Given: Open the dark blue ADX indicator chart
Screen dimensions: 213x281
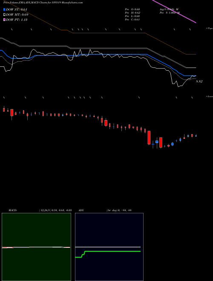Looking at the screenshot, I should tap(109, 247).
